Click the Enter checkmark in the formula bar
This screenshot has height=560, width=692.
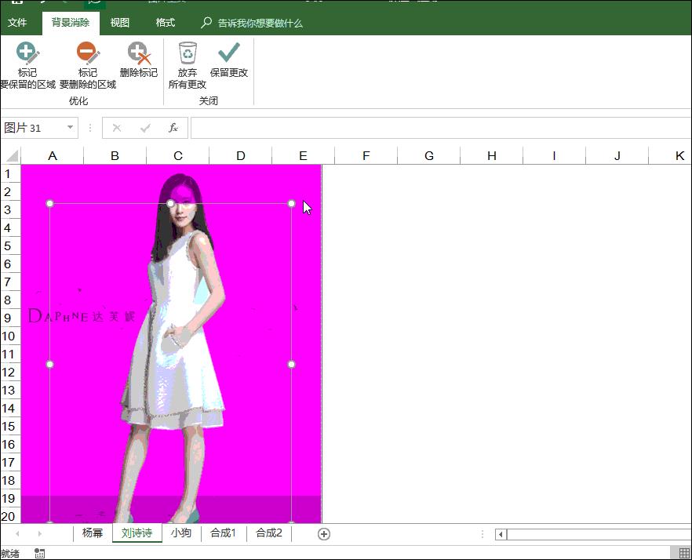(146, 128)
